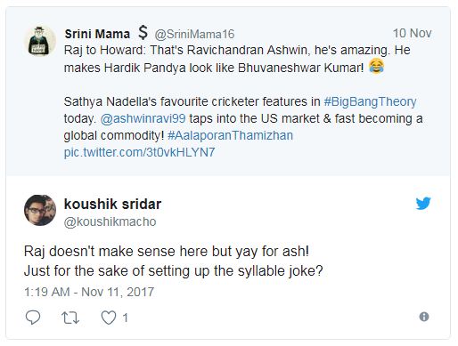Screen dimensions: 458x346
Task: Click the Srini Mama display name
Action: 97,34
